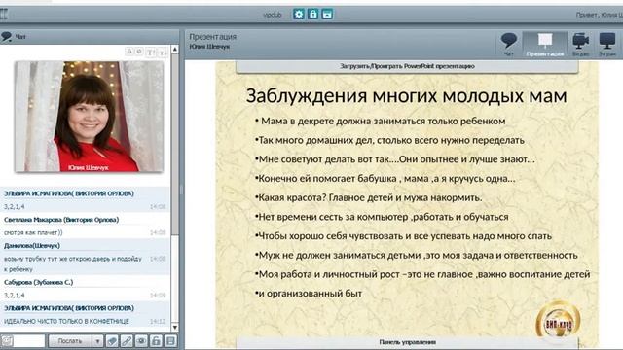This screenshot has height=350, width=623.
Task: Click the chat scrollbar track
Action: pos(175,188)
